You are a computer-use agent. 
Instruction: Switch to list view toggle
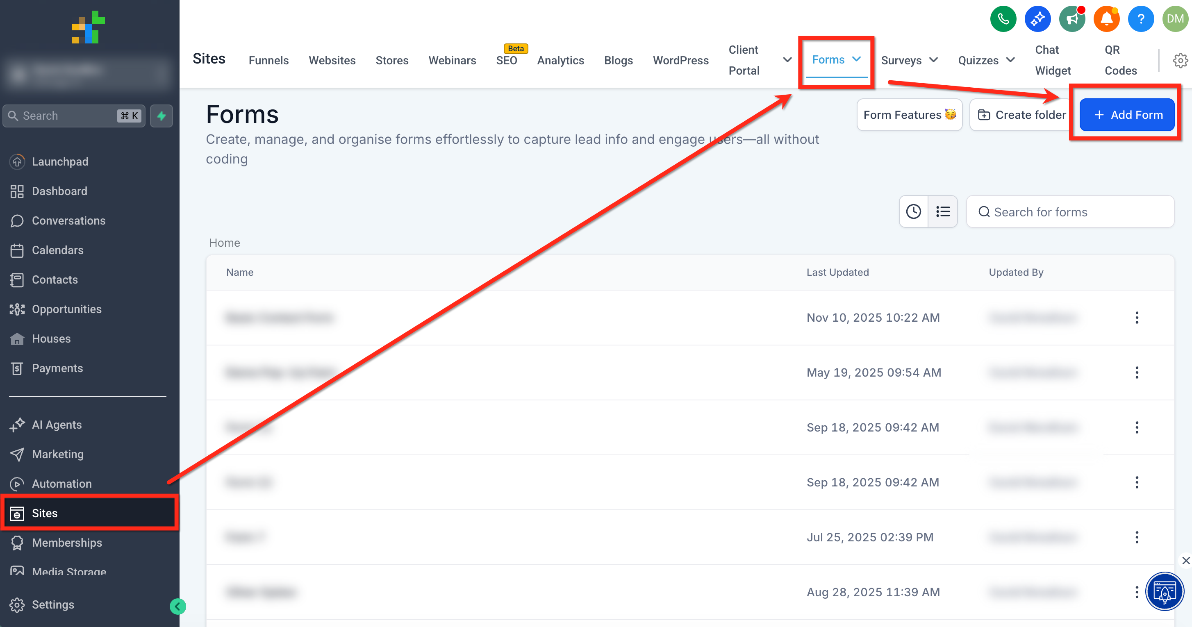coord(943,211)
